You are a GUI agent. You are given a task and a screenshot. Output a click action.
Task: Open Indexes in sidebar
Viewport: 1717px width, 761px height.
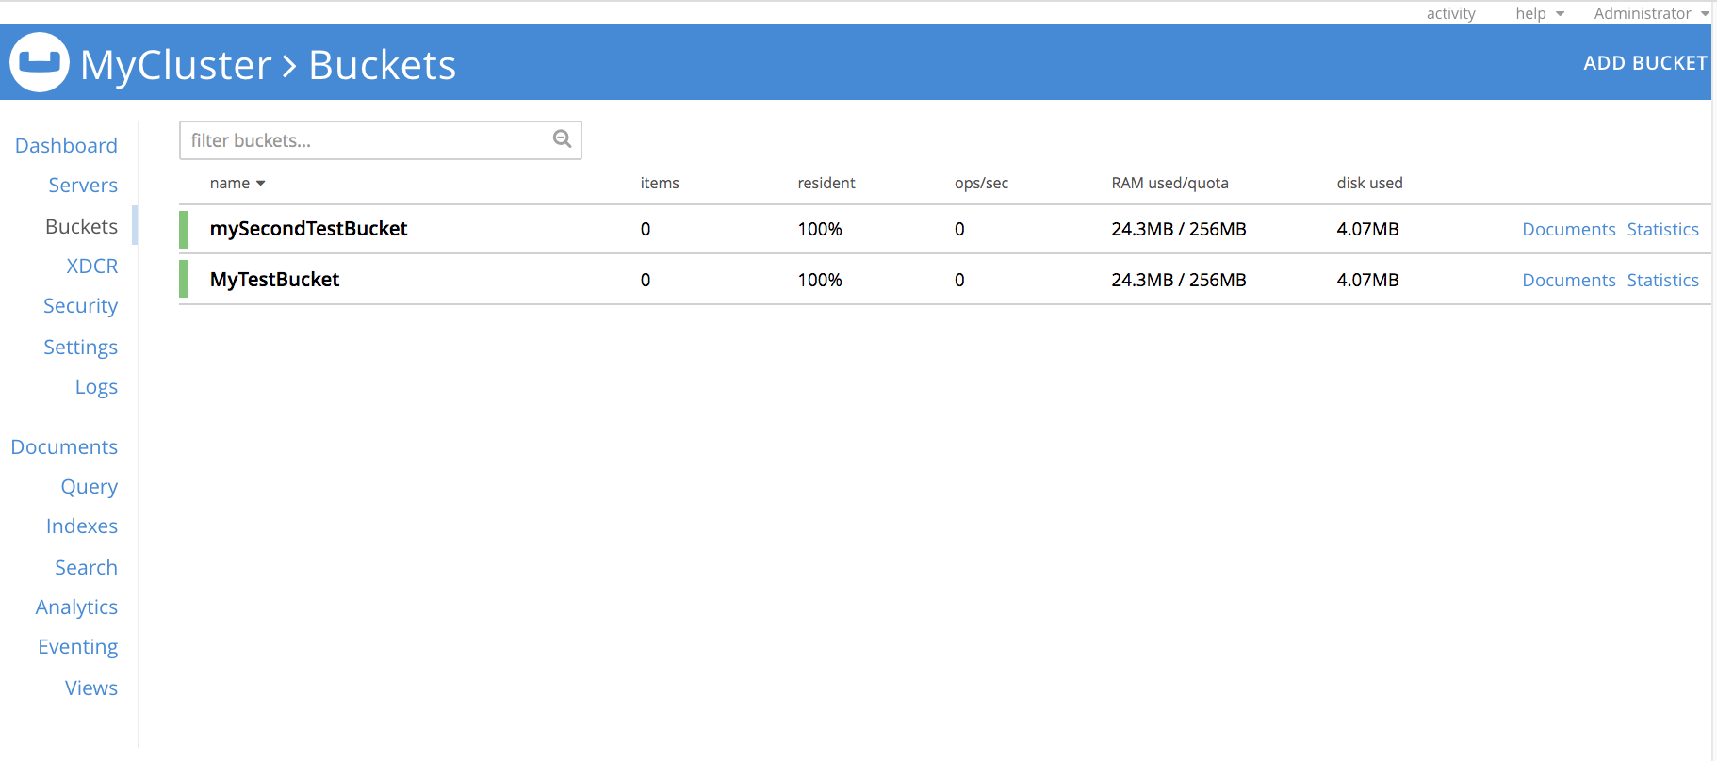tap(82, 526)
